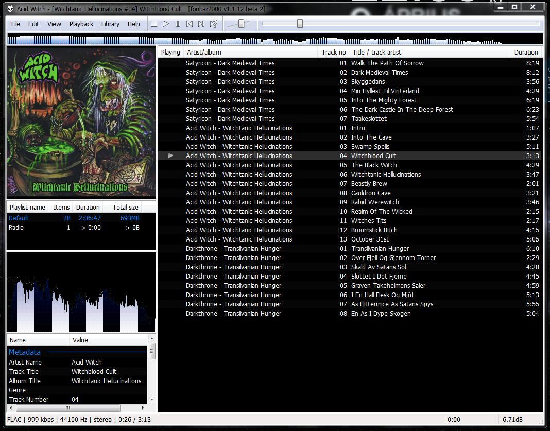Sort by Artist/album column header

(250, 52)
